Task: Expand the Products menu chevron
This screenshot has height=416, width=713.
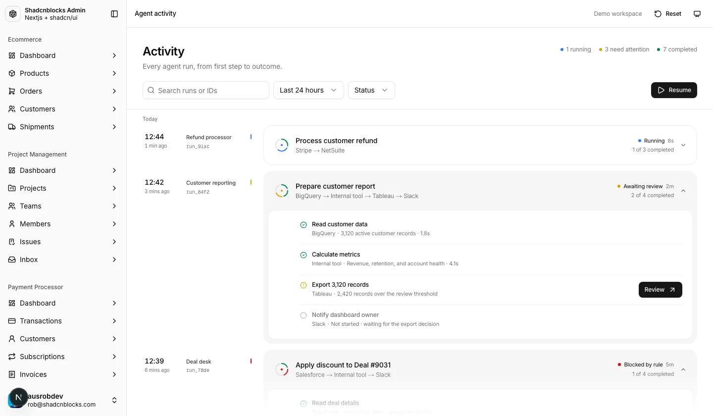Action: (x=114, y=73)
